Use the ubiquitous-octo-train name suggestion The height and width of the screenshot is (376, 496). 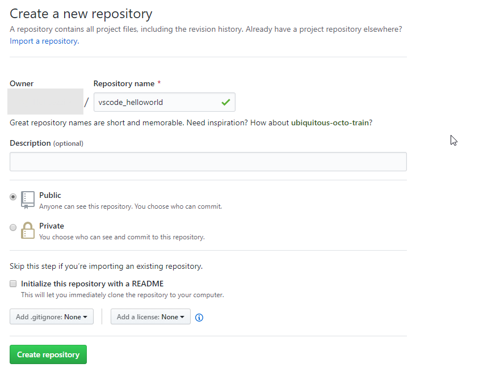pyautogui.click(x=330, y=122)
